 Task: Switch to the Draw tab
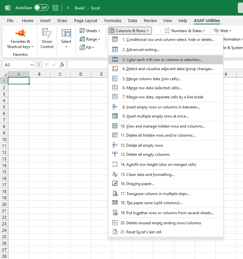(62, 21)
